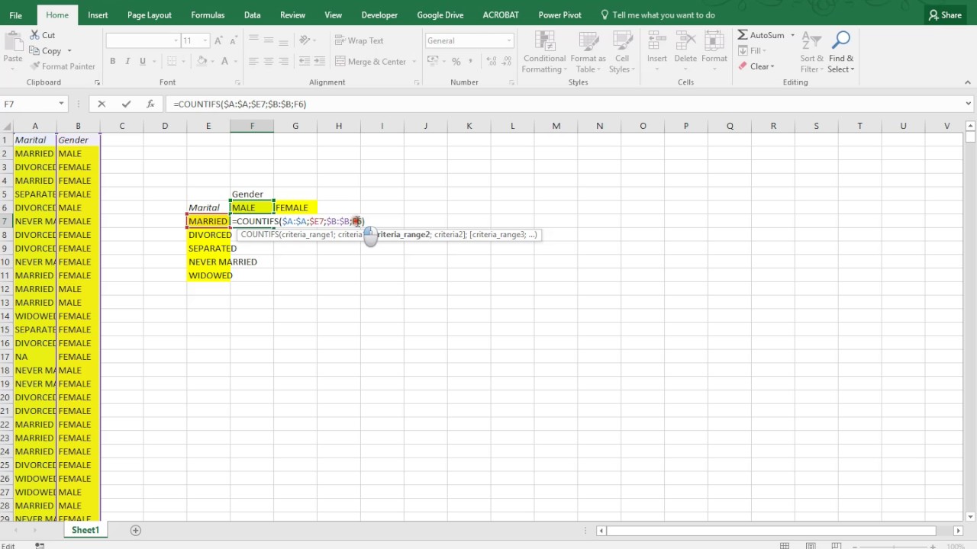Click the Format cells icon
Screen dimensions: 977x549
point(714,41)
